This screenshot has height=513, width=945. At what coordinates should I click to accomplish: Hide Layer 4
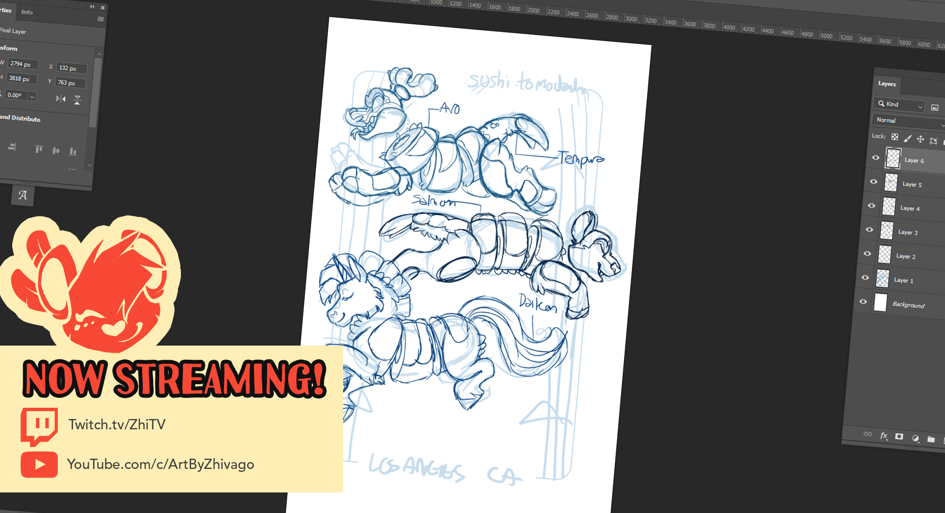(x=871, y=206)
